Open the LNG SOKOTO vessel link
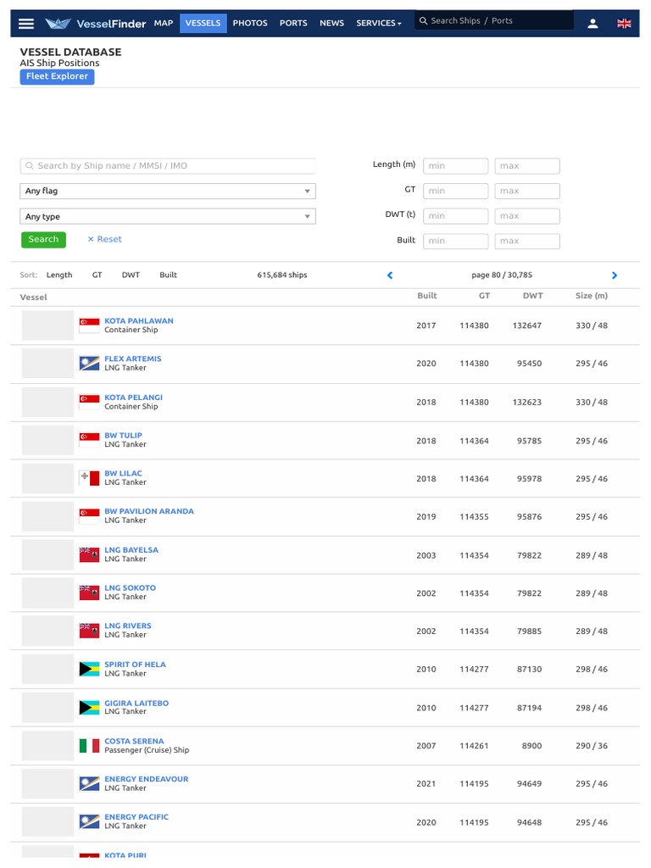This screenshot has height=868, width=651. pyautogui.click(x=130, y=588)
